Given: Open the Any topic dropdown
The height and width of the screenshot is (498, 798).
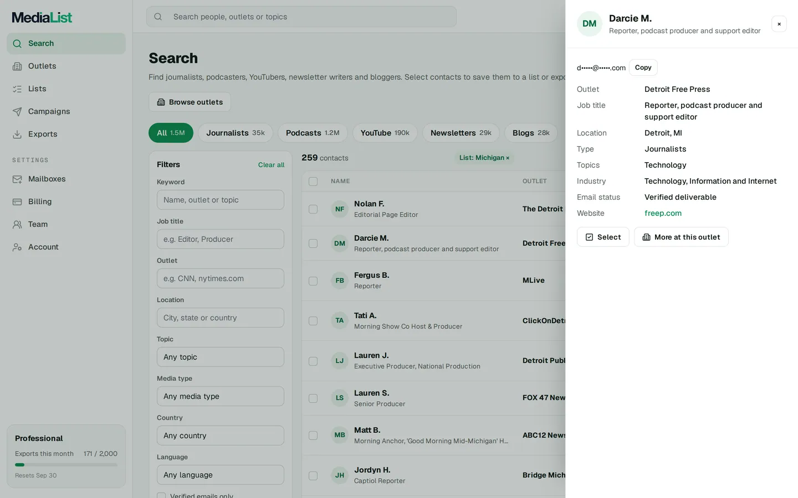Looking at the screenshot, I should pyautogui.click(x=221, y=357).
